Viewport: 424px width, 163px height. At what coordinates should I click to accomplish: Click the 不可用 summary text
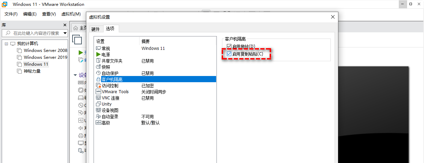pyautogui.click(x=147, y=117)
